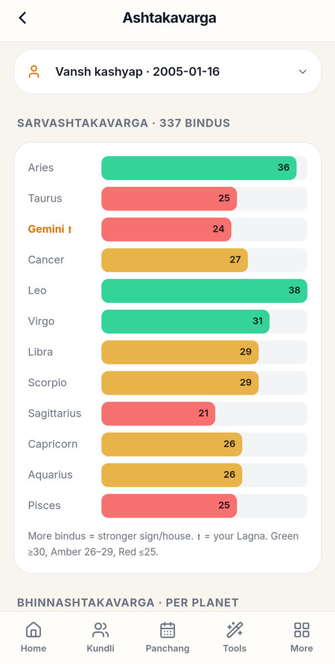Screen dimensions: 335x664
Task: Tap the back arrow icon
Action: (23, 18)
